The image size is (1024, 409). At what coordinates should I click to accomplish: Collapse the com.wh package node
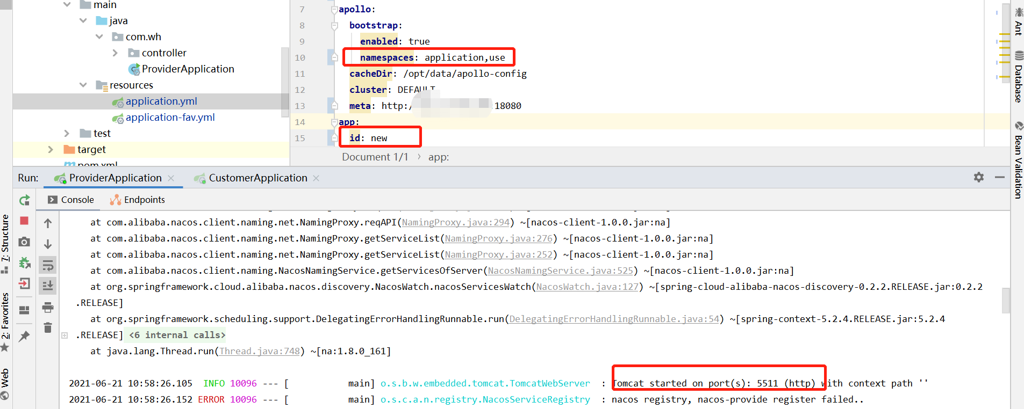99,37
